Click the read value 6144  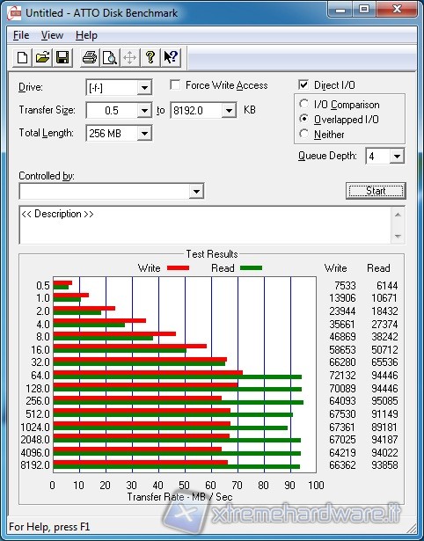(x=387, y=286)
